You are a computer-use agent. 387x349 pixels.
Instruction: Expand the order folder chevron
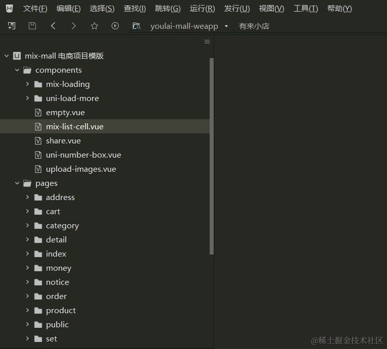point(27,296)
